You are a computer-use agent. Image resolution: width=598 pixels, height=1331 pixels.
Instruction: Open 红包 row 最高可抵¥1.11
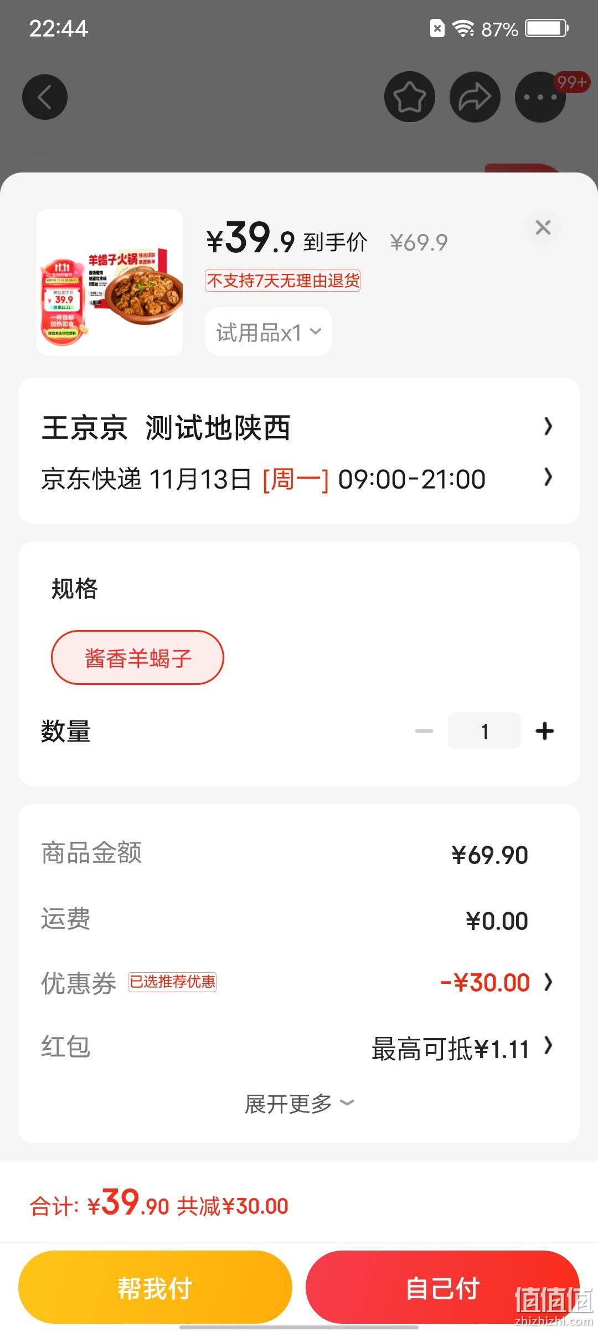coord(299,1048)
